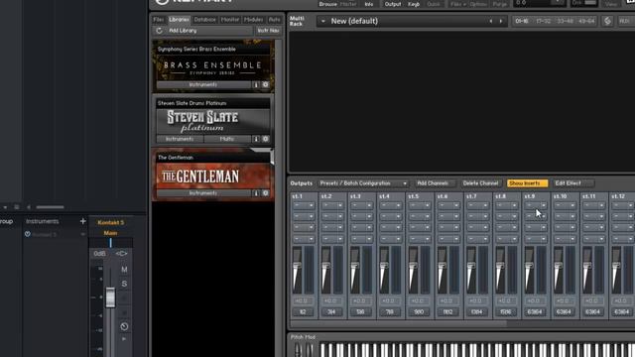Click the Steven Slate platinum library banner
635x357 pixels.
coord(213,121)
